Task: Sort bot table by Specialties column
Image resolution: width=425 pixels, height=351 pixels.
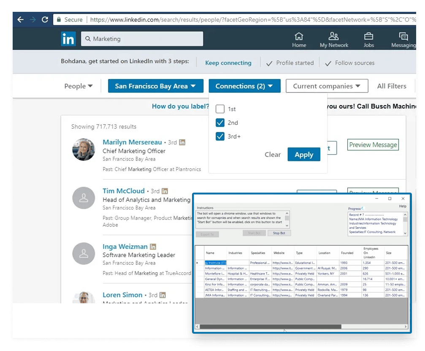Action: pos(260,253)
